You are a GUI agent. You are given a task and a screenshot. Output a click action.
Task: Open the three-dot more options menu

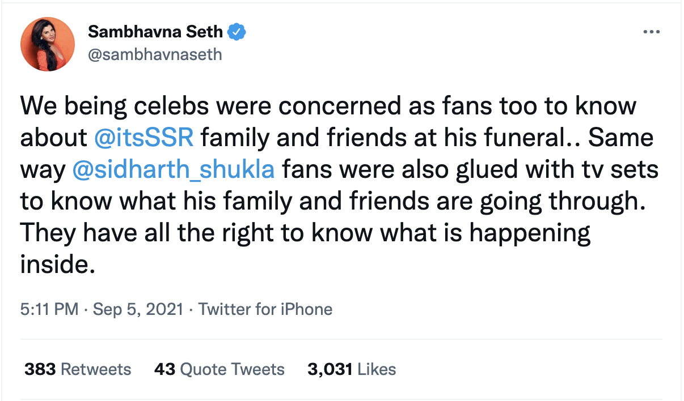pos(651,32)
